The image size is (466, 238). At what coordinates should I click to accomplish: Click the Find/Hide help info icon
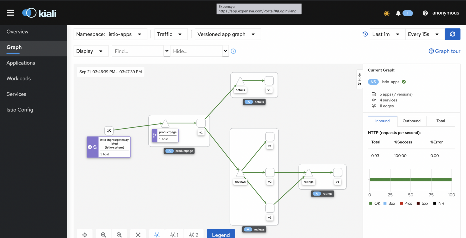[233, 51]
